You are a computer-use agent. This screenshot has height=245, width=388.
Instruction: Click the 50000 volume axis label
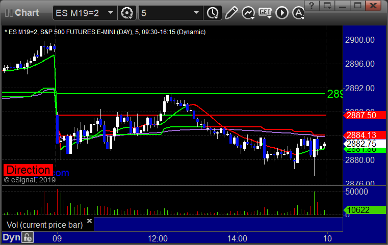pyautogui.click(x=356, y=192)
